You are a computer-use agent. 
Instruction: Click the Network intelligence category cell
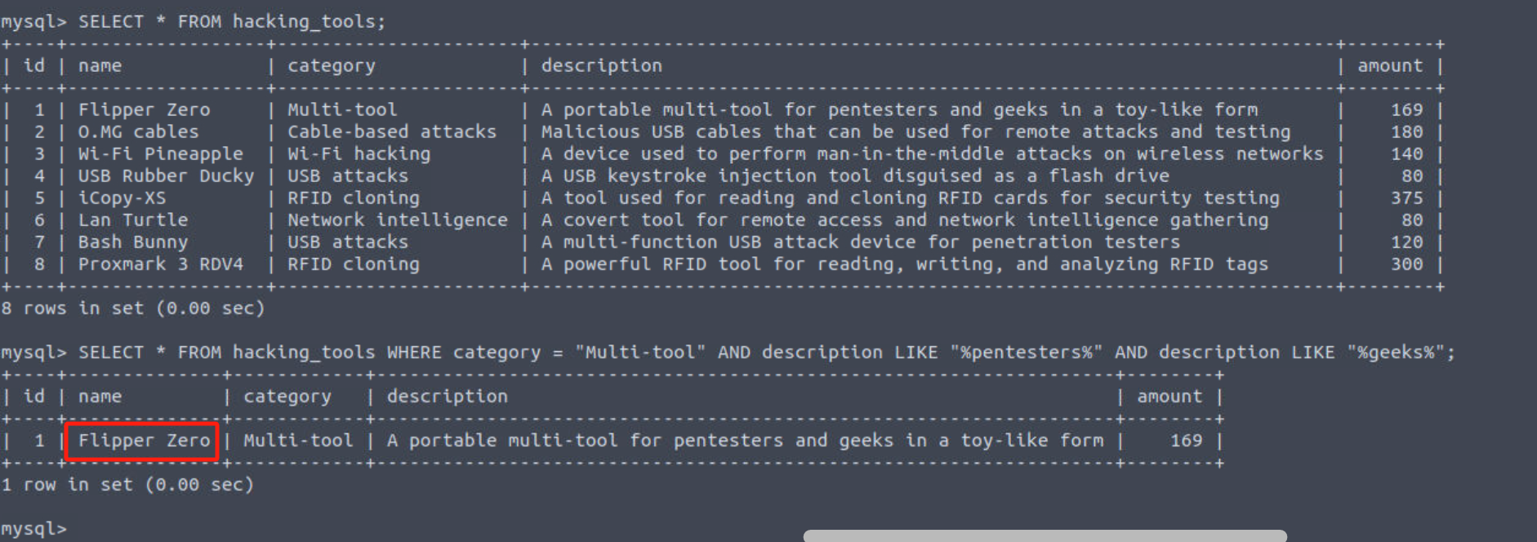(x=397, y=220)
